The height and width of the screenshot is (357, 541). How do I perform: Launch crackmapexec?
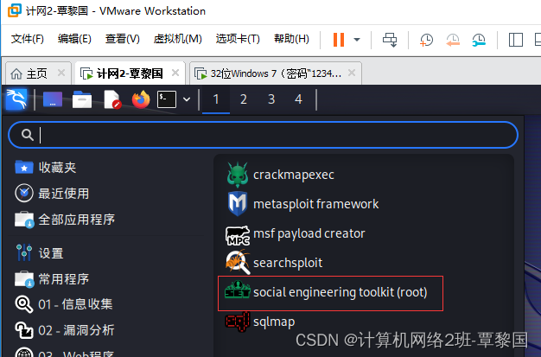pyautogui.click(x=280, y=175)
